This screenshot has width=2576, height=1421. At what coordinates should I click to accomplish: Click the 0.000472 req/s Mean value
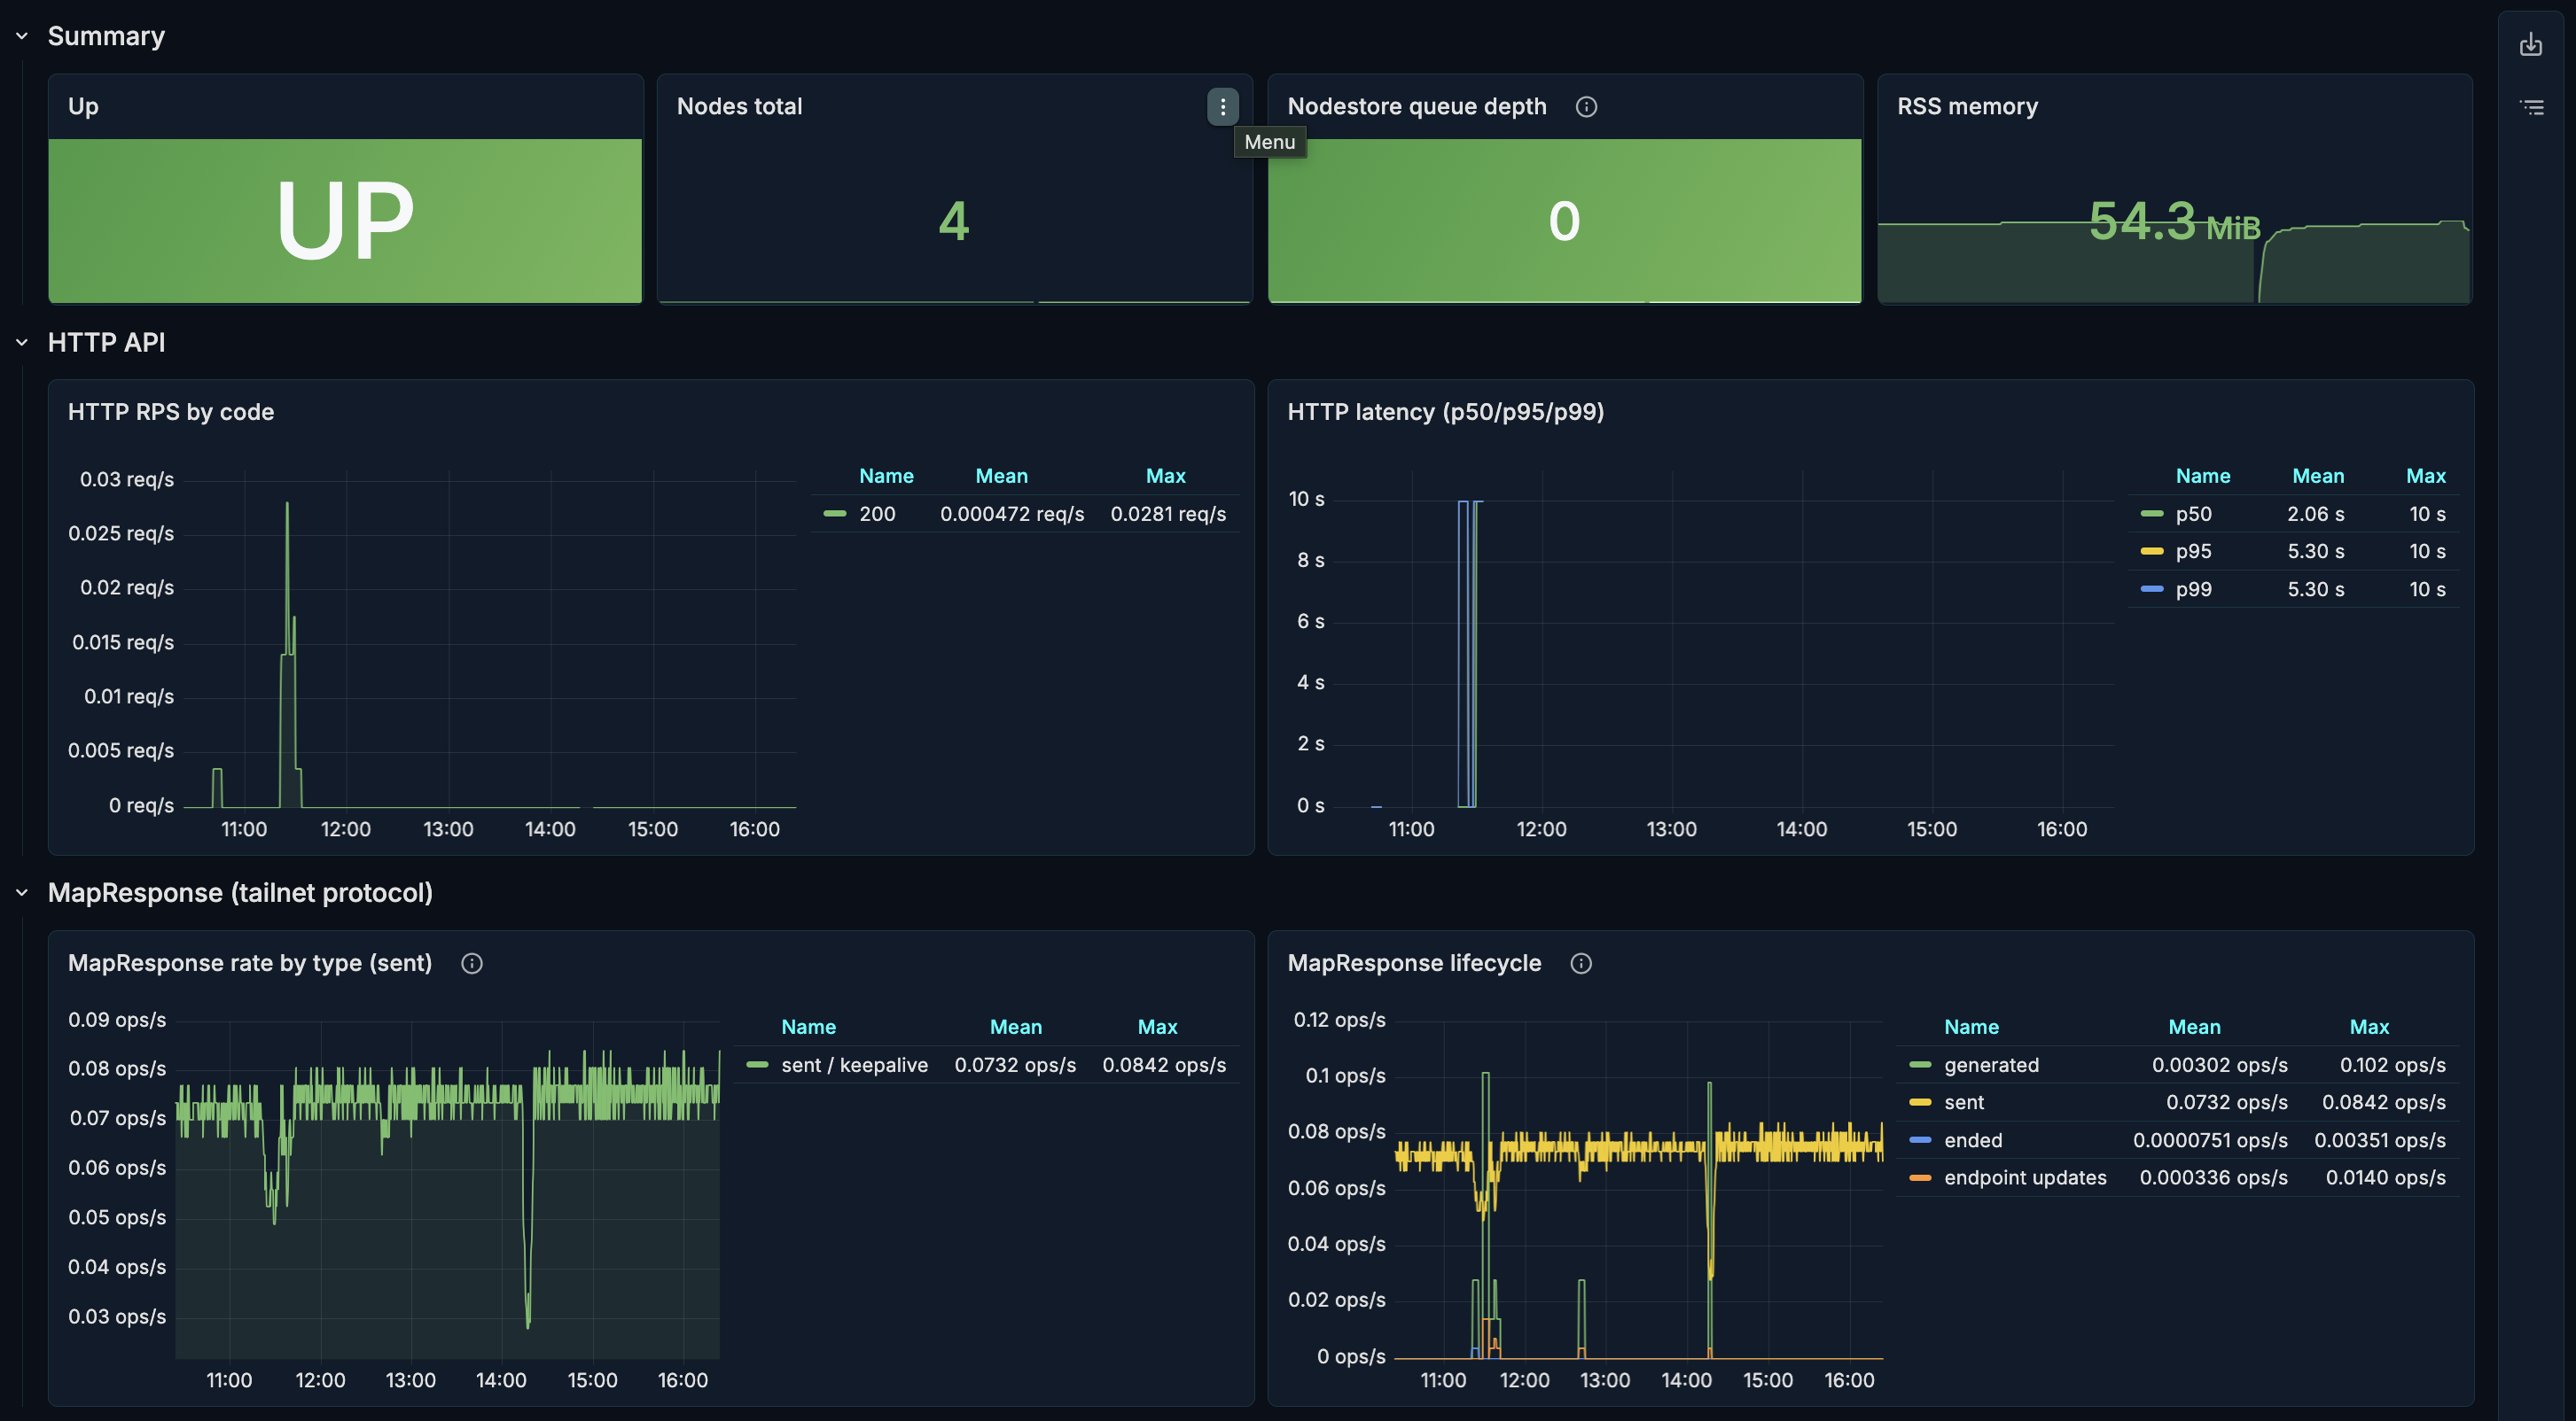1012,515
